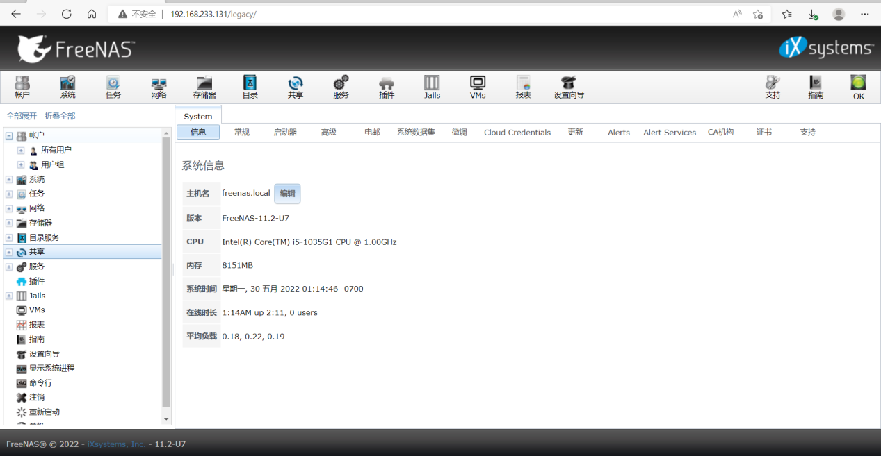Open the VMs toolbar icon
Screen dimensions: 881x456
(x=478, y=87)
